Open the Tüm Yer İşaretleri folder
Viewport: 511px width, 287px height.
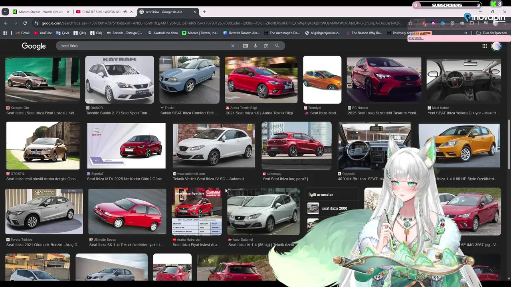pos(491,33)
